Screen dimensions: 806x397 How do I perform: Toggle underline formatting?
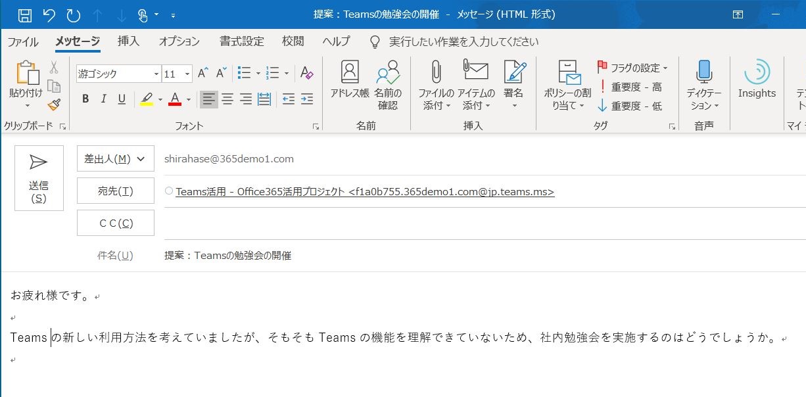(x=122, y=99)
